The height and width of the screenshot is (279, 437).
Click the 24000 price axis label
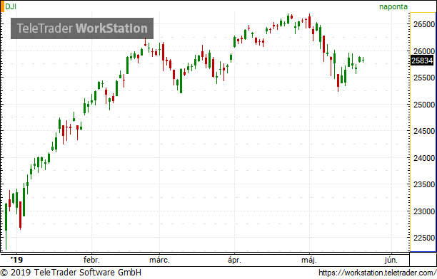(424, 158)
